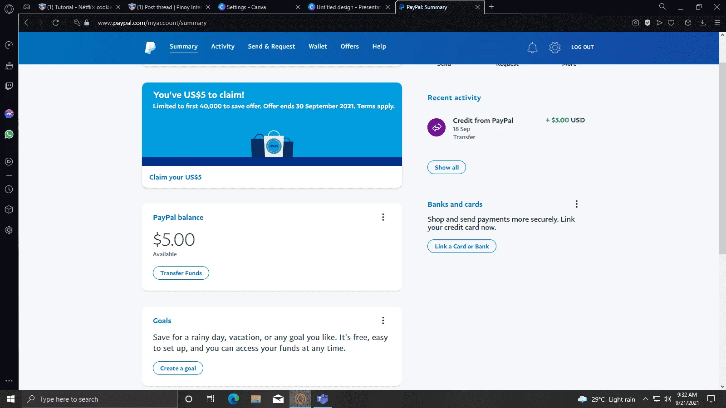
Task: Switch to the Post thread Pinoy tab
Action: point(170,7)
